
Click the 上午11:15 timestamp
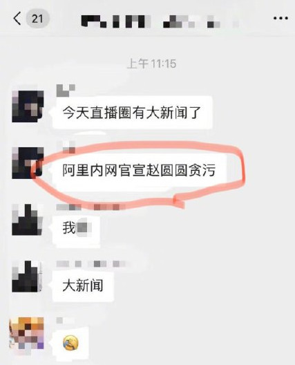[x=152, y=64]
